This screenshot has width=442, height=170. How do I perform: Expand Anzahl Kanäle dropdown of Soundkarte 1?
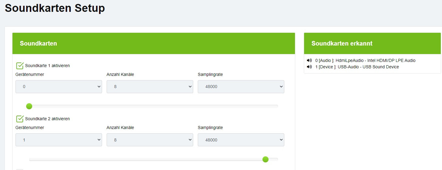point(150,87)
